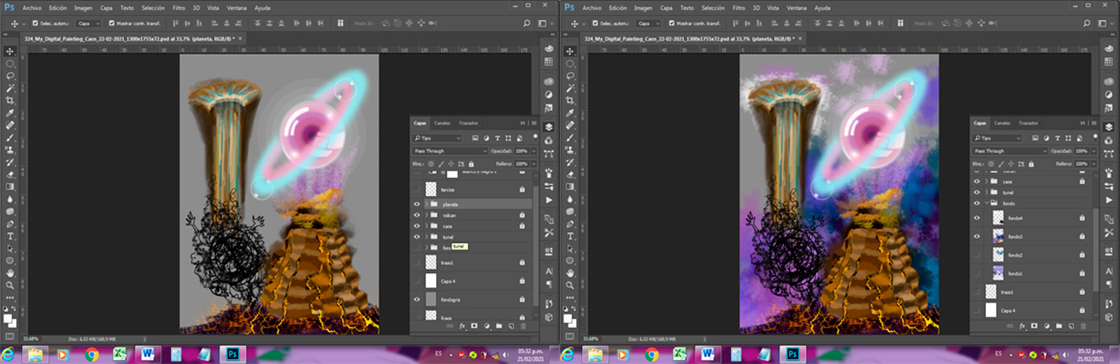Image resolution: width=1120 pixels, height=364 pixels.
Task: Switch to Trazados tab in right panel
Action: click(x=1029, y=123)
